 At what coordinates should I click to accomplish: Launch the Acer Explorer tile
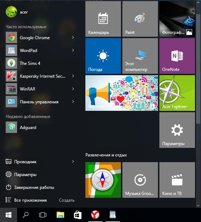coord(177,93)
